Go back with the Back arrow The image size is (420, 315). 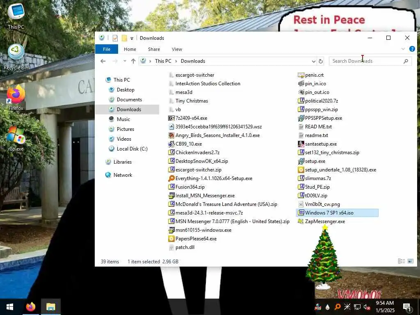pyautogui.click(x=103, y=61)
